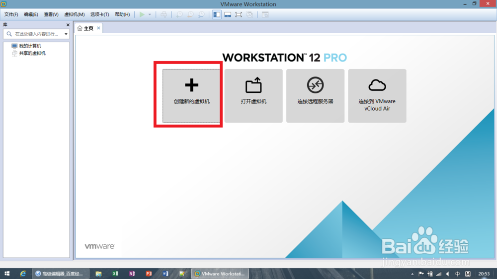
Task: Click the console view toolbar icon
Action: tap(265, 14)
